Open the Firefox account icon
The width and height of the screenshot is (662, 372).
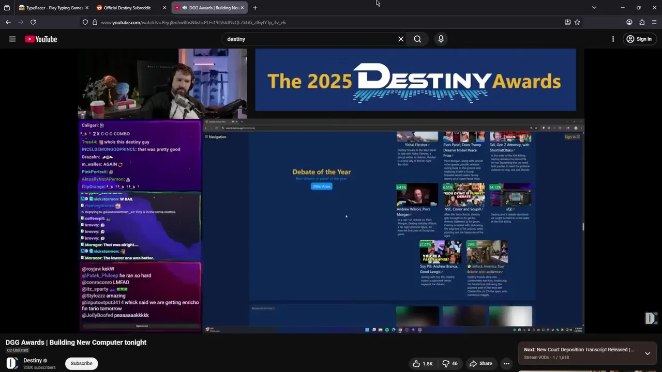pyautogui.click(x=629, y=22)
